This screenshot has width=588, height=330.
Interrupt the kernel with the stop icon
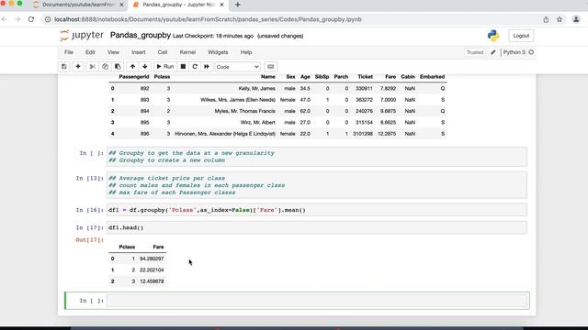183,67
